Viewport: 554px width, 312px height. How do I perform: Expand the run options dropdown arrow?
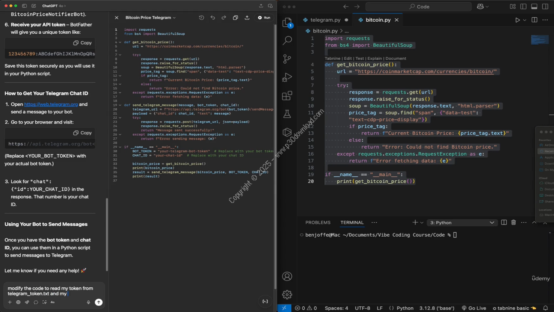click(x=525, y=20)
